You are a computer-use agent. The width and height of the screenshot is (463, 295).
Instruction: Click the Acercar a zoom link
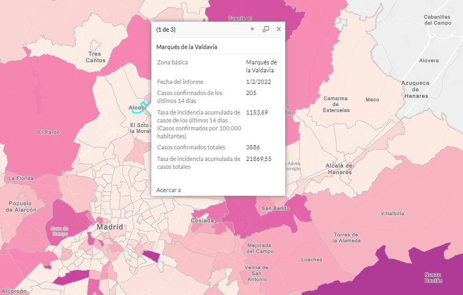pyautogui.click(x=168, y=190)
